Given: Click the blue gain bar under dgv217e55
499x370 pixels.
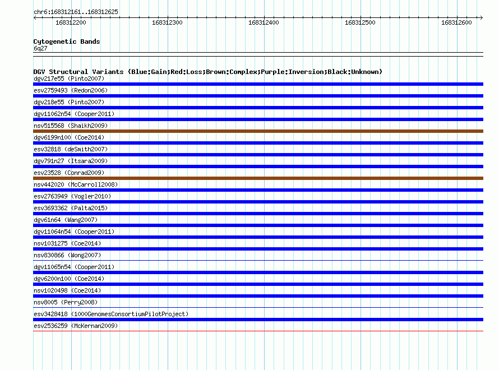Looking at the screenshot, I should (x=258, y=84).
